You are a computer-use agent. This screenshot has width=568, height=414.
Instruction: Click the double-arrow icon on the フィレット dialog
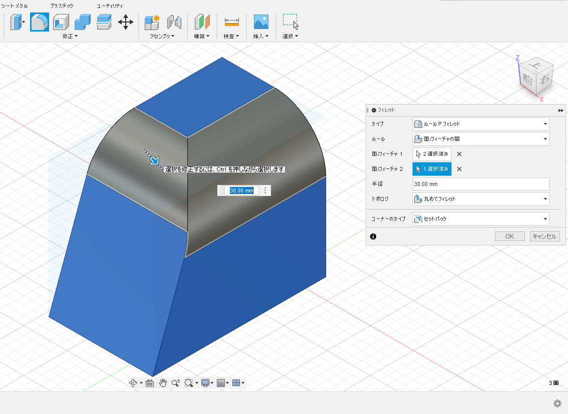(561, 110)
